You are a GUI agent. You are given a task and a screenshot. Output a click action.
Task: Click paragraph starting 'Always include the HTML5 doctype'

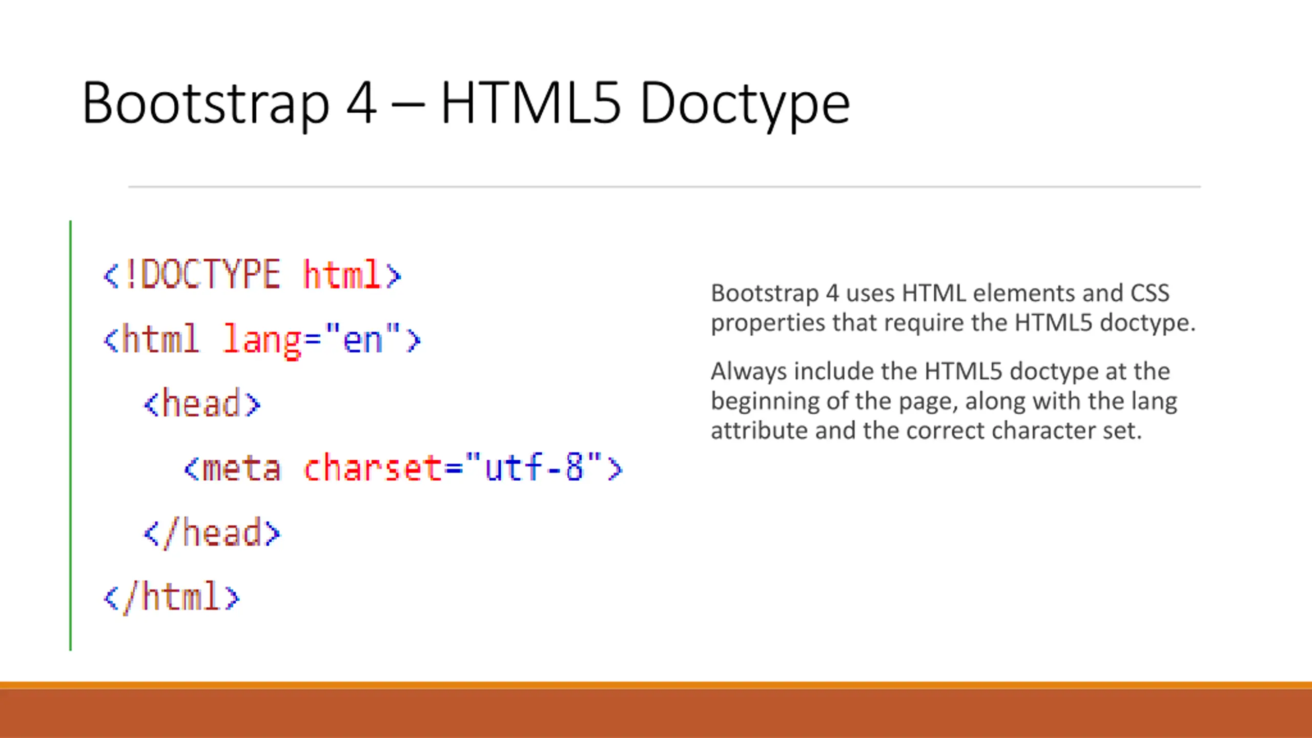click(944, 401)
